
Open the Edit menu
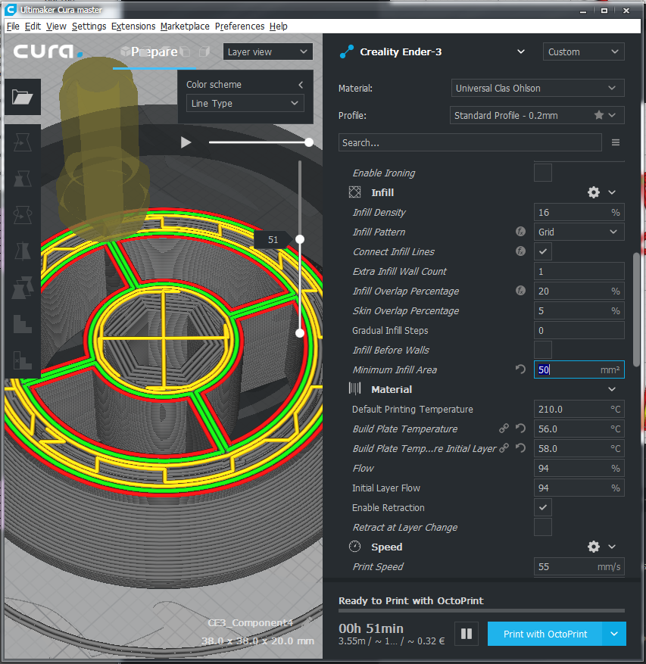33,26
